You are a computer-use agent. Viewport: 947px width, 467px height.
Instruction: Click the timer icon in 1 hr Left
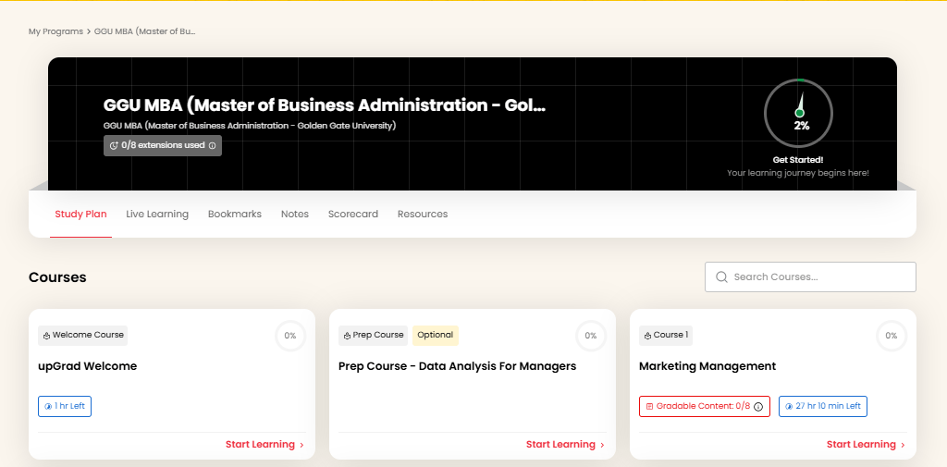click(48, 407)
